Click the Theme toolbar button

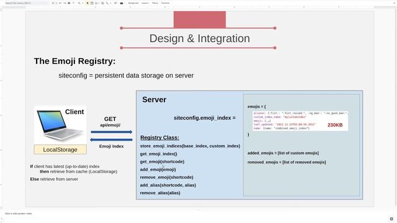coord(155,3)
